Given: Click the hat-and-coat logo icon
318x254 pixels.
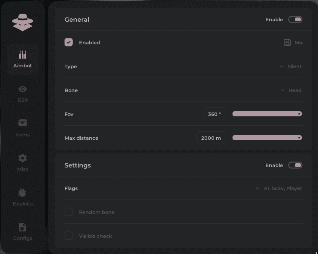Looking at the screenshot, I should click(23, 22).
